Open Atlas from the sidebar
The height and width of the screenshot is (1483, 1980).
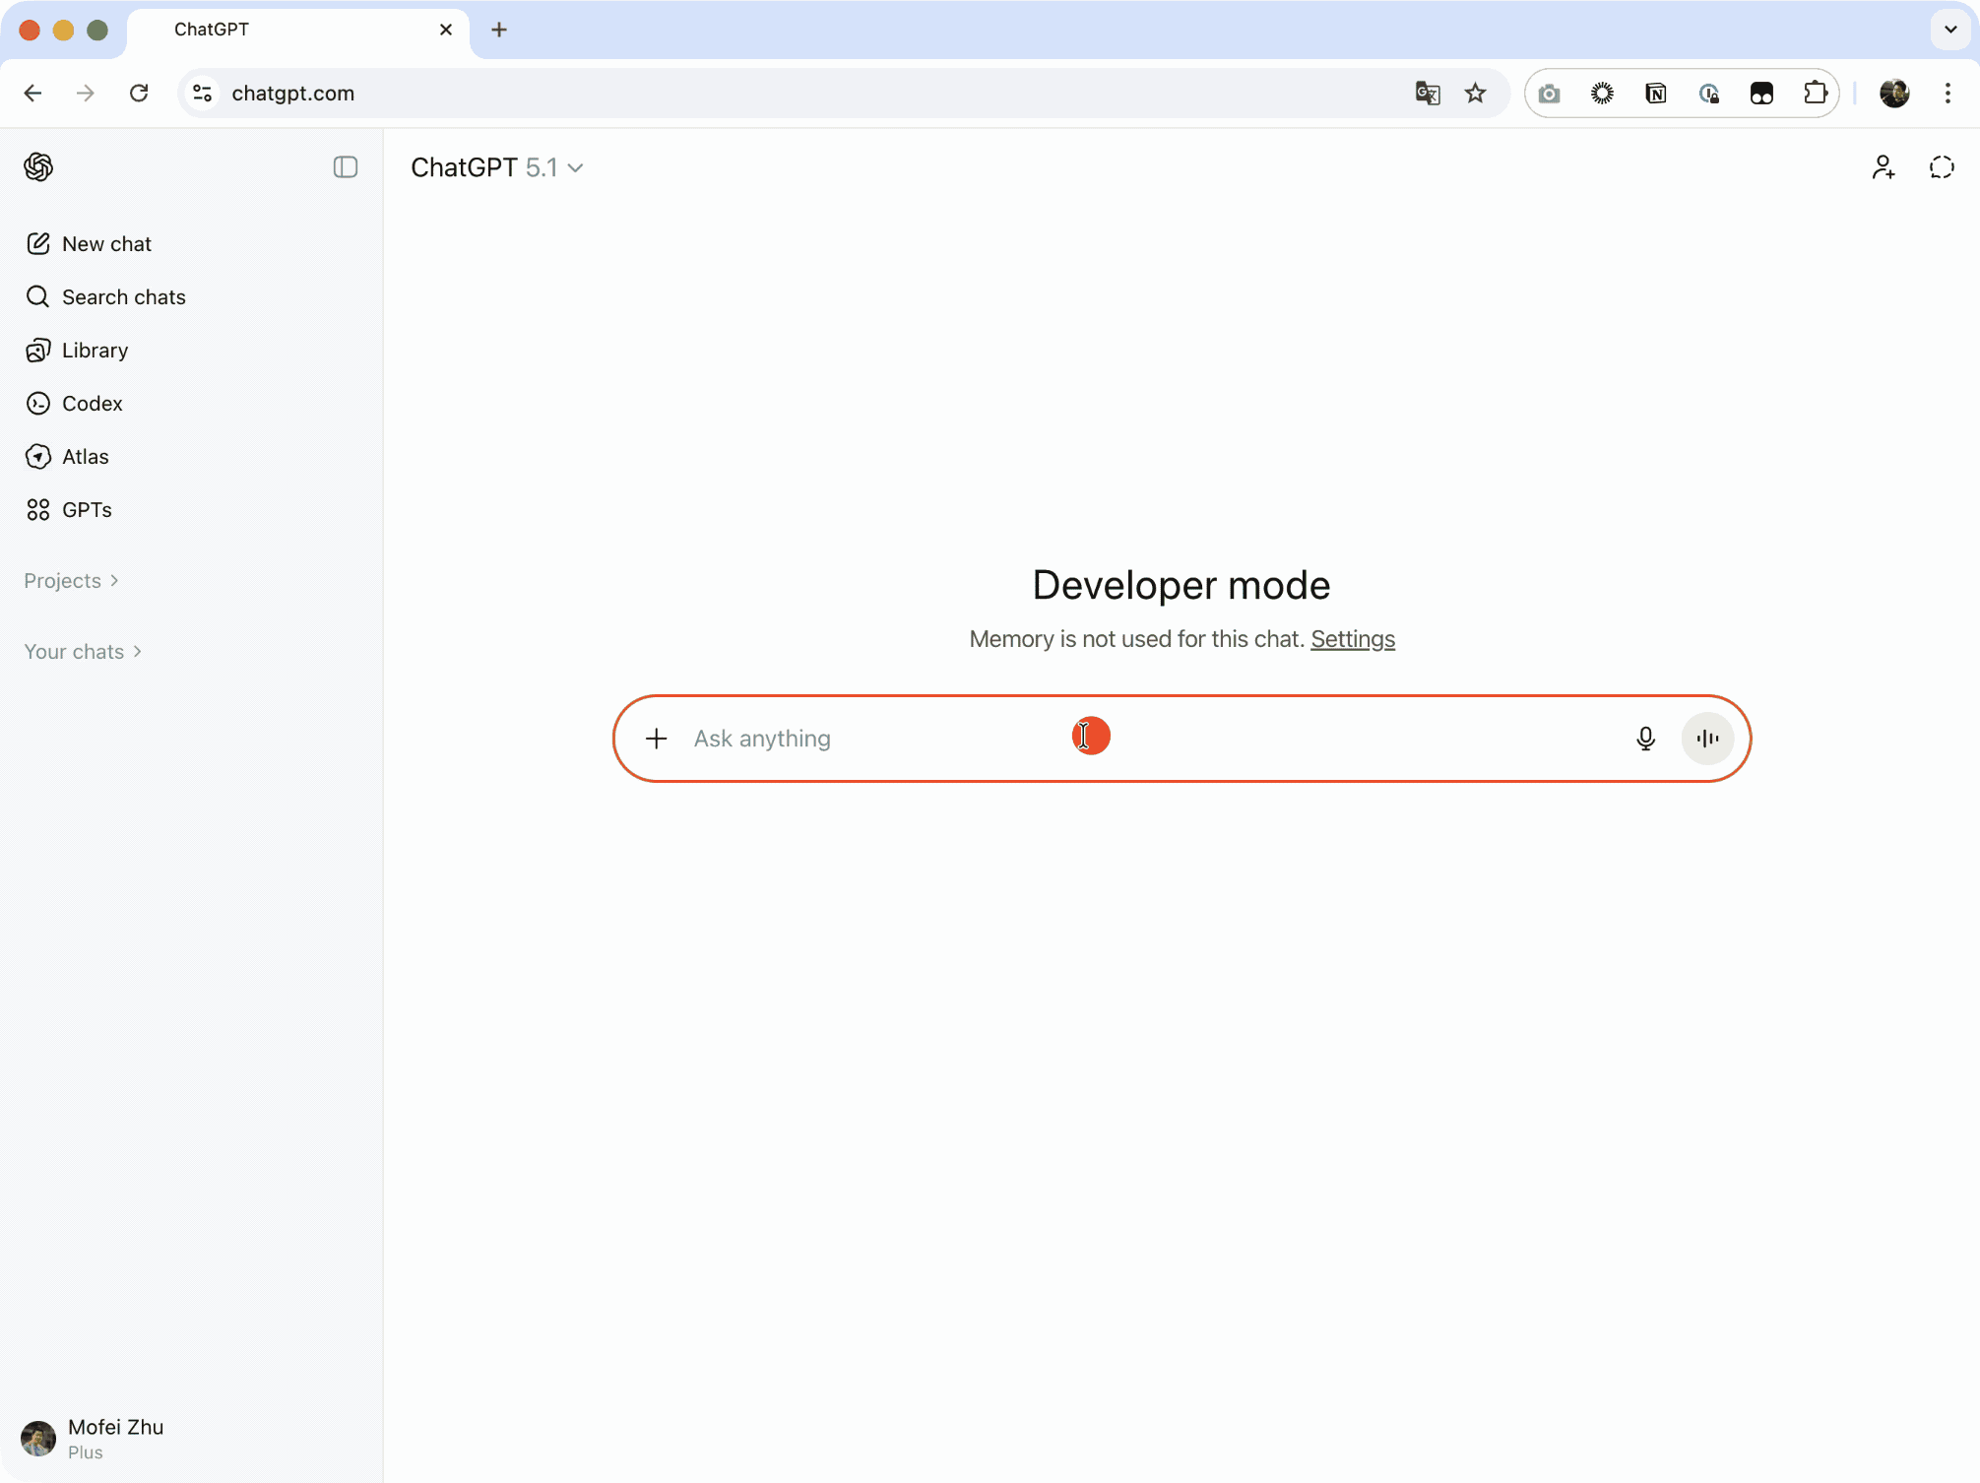(x=86, y=456)
